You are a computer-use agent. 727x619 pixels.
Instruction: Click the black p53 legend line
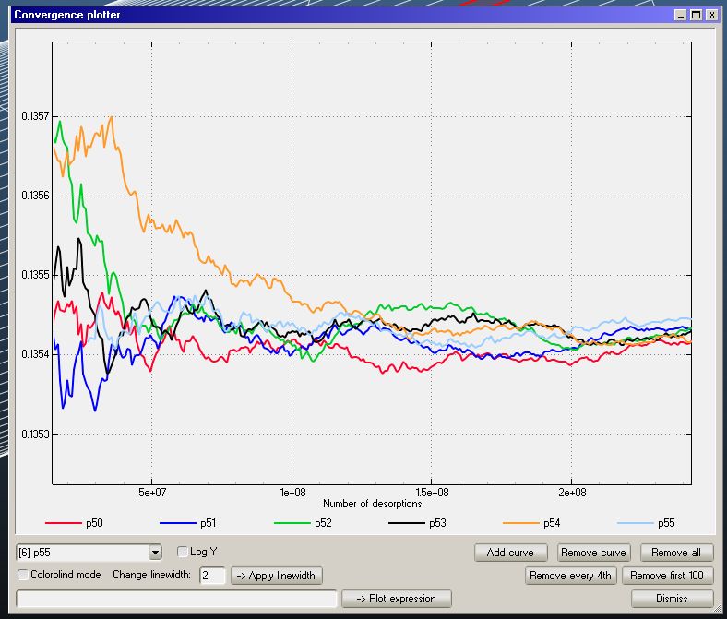[x=407, y=523]
